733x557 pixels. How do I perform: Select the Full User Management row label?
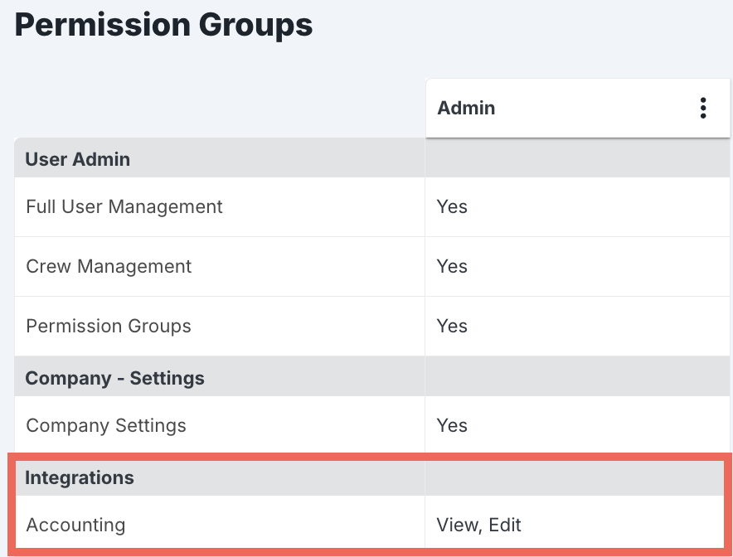coord(124,206)
